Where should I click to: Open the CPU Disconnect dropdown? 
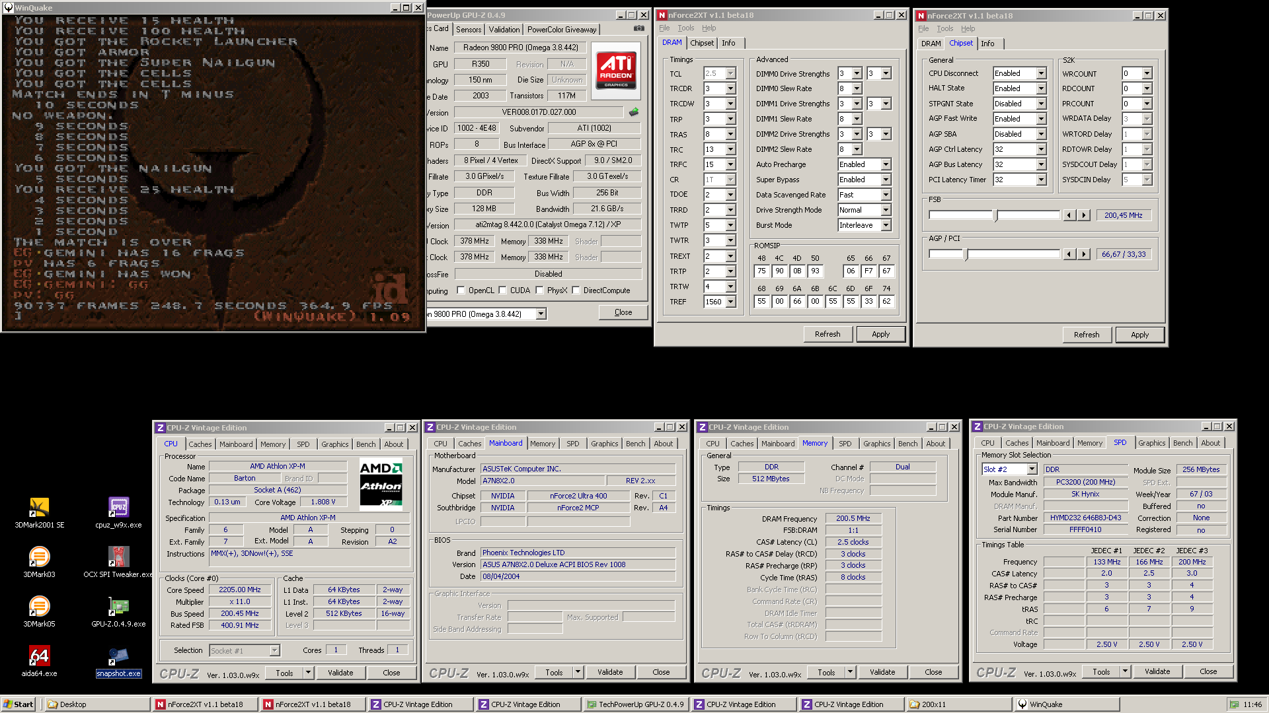point(1041,73)
